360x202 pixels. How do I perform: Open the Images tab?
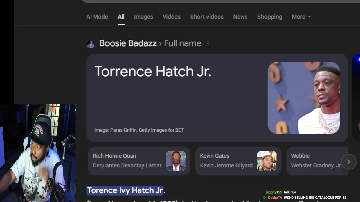(143, 17)
